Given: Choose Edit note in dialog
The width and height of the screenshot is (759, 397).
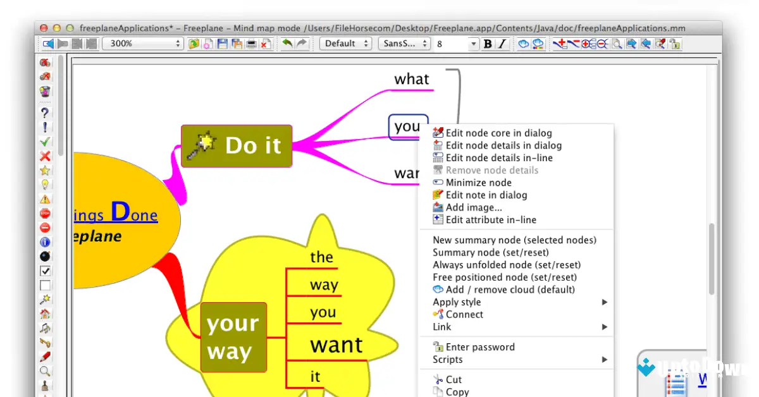Looking at the screenshot, I should (486, 195).
